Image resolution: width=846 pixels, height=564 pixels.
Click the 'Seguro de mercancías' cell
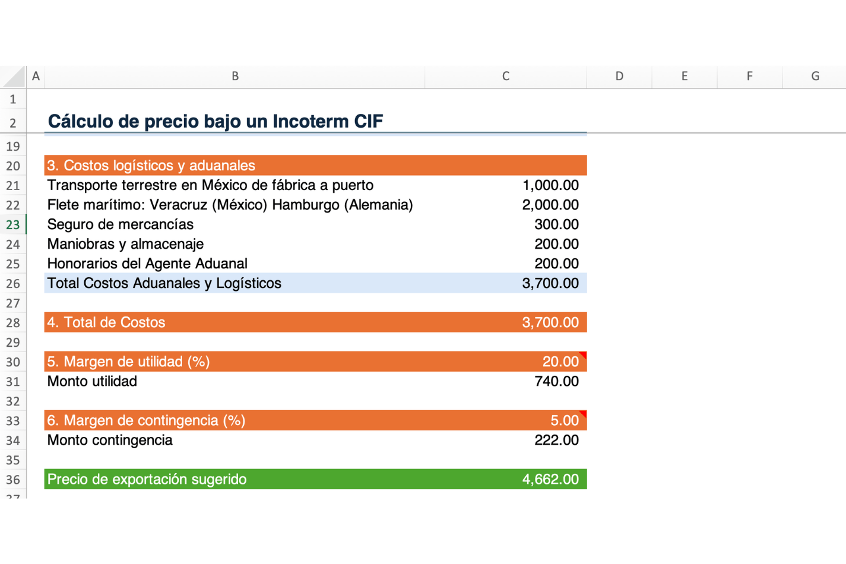235,224
